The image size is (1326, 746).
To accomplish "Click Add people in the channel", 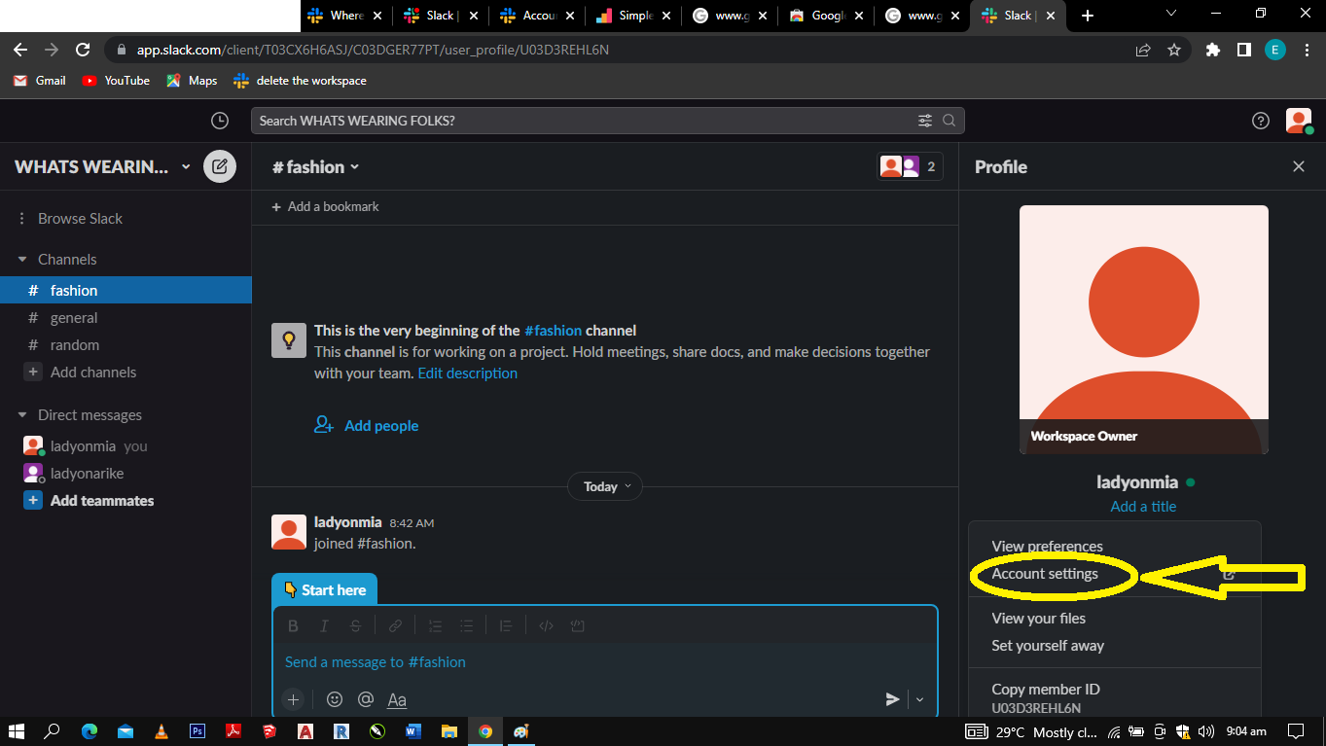I will (x=367, y=426).
